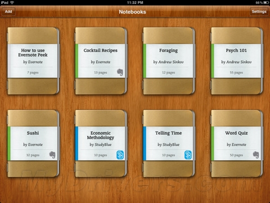Tap the battery indicator in status bar
This screenshot has width=270, height=203.
(x=266, y=3)
